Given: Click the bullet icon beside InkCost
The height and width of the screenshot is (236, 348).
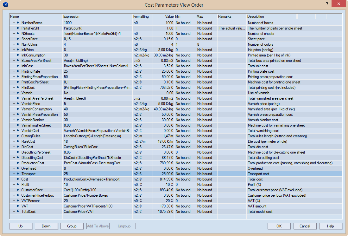Looking at the screenshot, I should [18, 66].
